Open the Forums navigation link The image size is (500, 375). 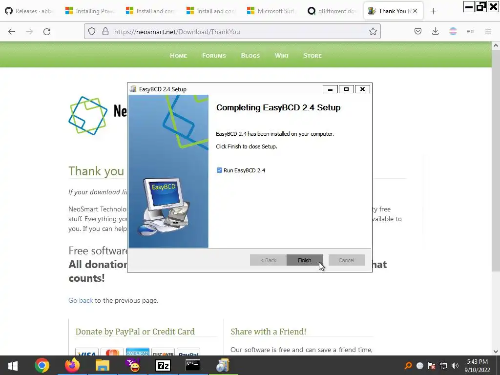(x=214, y=56)
